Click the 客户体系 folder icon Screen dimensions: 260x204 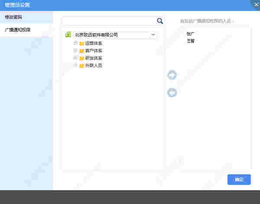(81, 51)
